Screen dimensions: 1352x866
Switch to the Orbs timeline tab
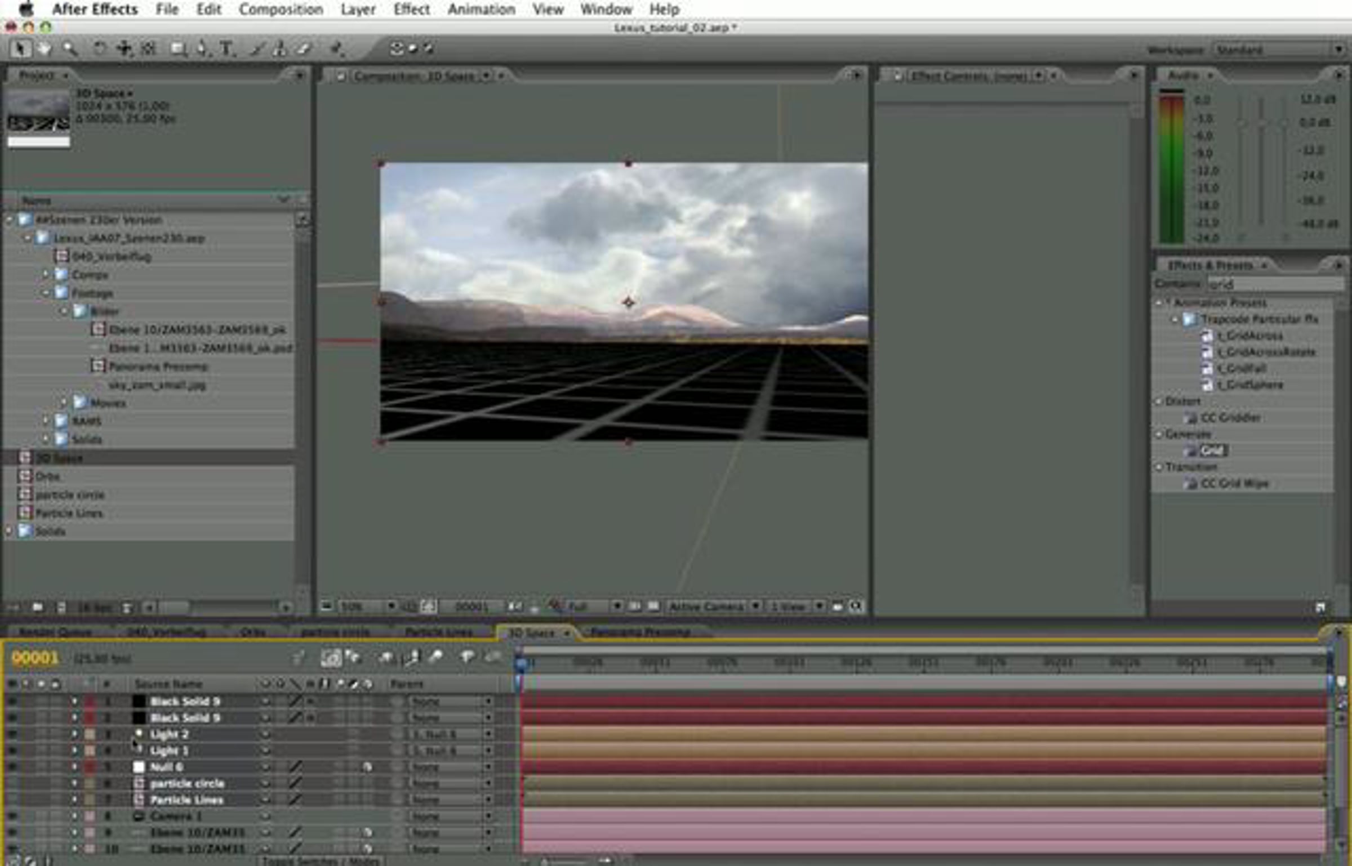[x=252, y=632]
